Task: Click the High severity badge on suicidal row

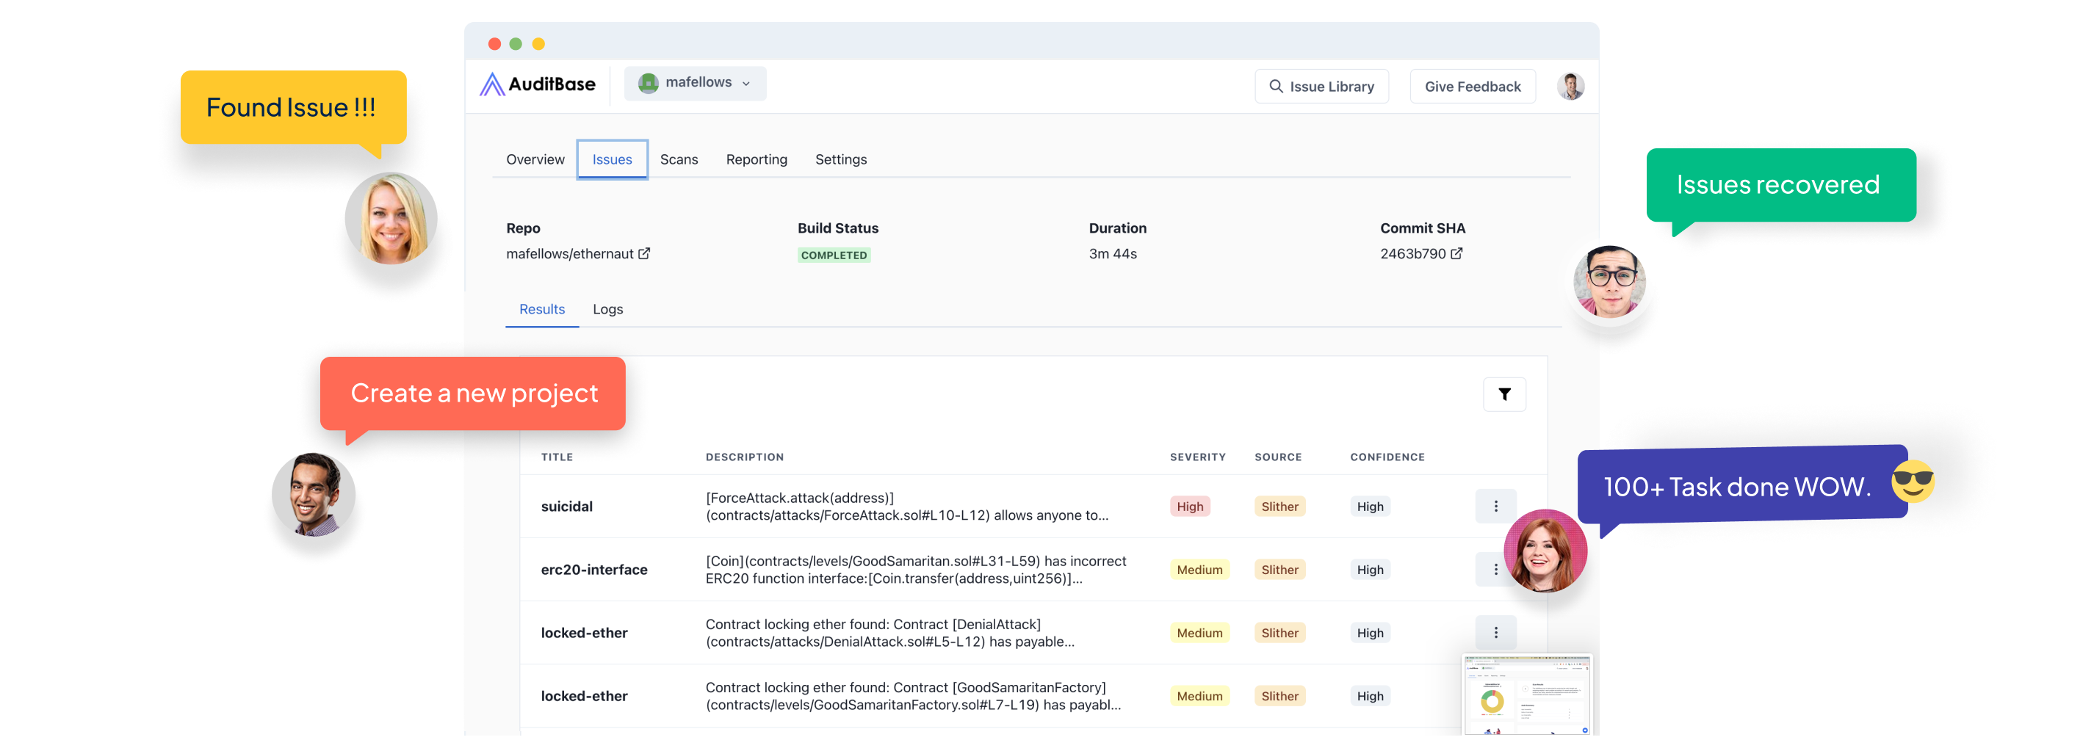Action: [x=1189, y=506]
